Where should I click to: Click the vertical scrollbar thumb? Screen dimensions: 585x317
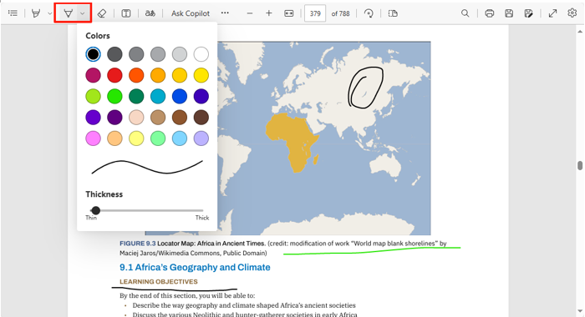click(x=579, y=165)
